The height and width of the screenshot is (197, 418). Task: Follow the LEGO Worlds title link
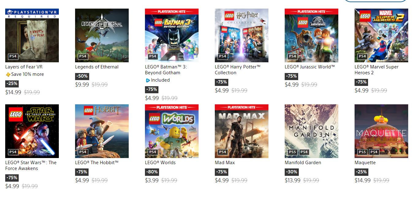[x=160, y=163]
